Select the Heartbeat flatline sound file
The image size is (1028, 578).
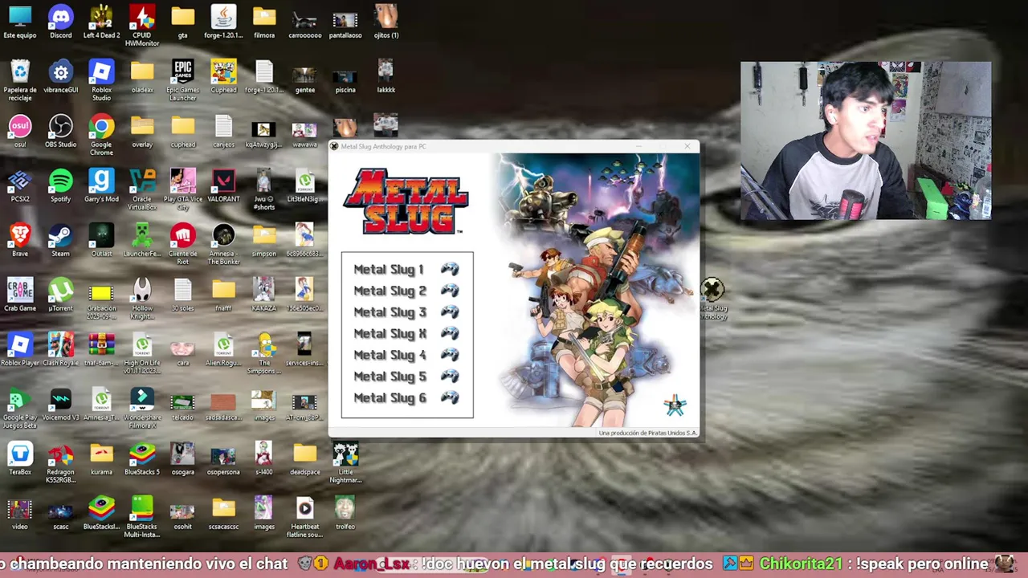click(305, 517)
